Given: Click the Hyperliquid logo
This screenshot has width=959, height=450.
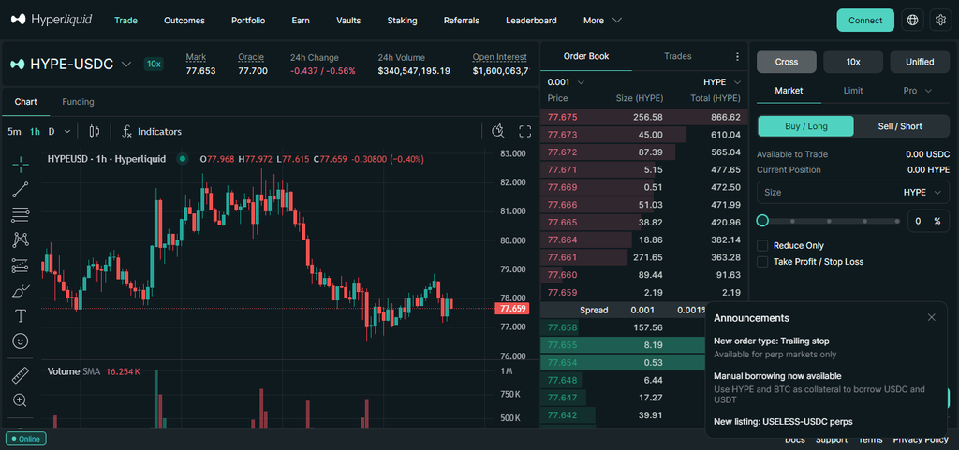Looking at the screenshot, I should (52, 20).
